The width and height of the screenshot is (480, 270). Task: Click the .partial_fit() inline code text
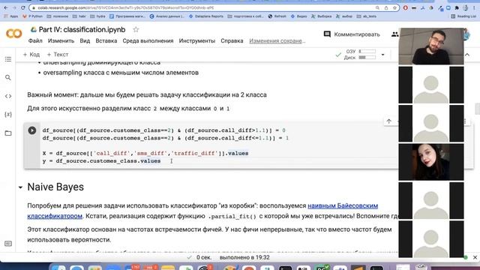(x=232, y=217)
